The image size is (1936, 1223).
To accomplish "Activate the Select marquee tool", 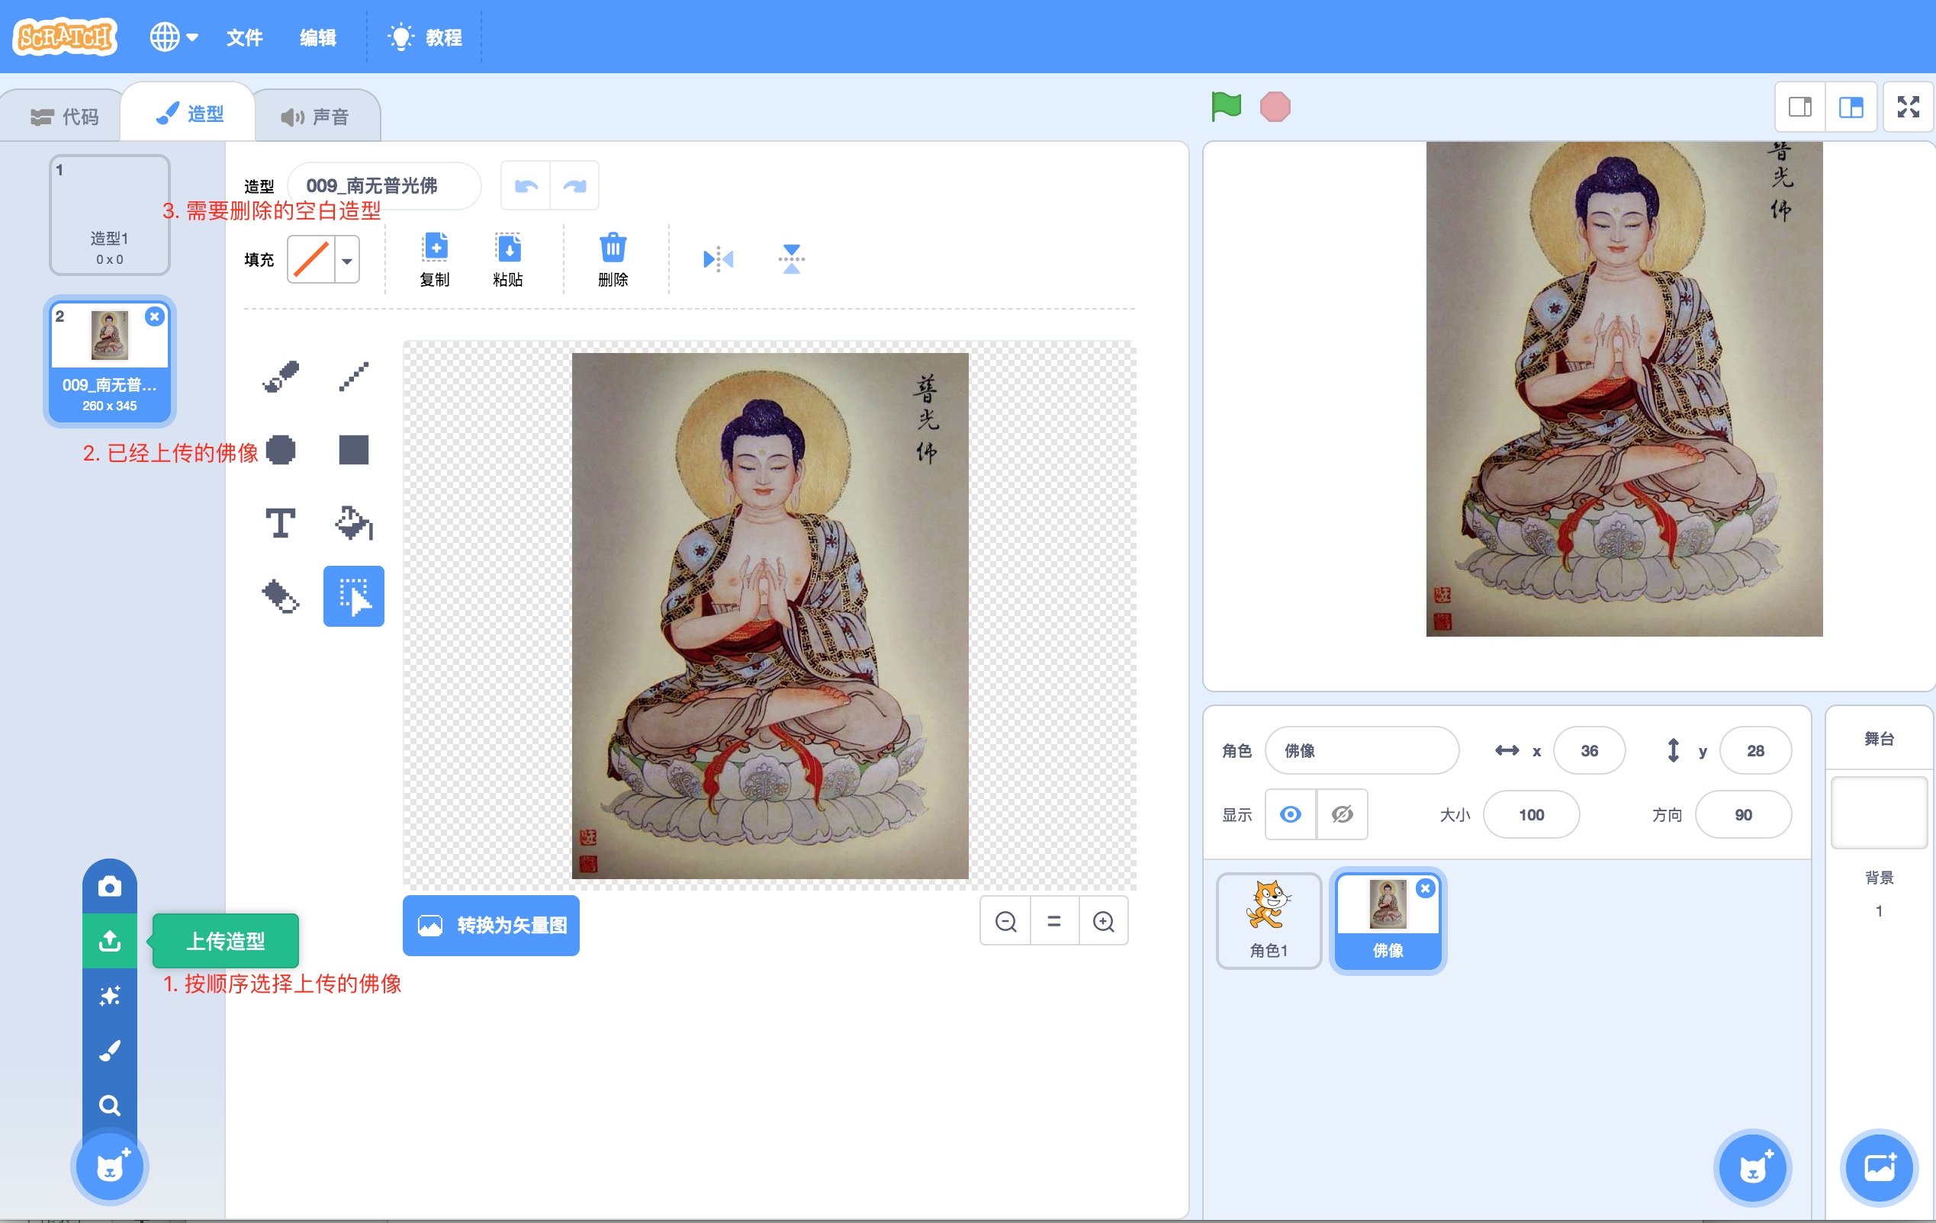I will (354, 596).
